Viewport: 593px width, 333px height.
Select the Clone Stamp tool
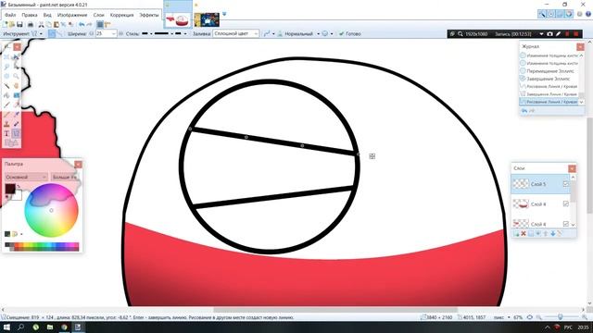(6, 124)
